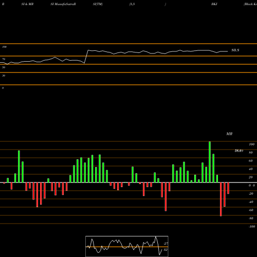Click the '(Black Kn' company name text
Screen dimensions: 257x257
tap(250, 4)
